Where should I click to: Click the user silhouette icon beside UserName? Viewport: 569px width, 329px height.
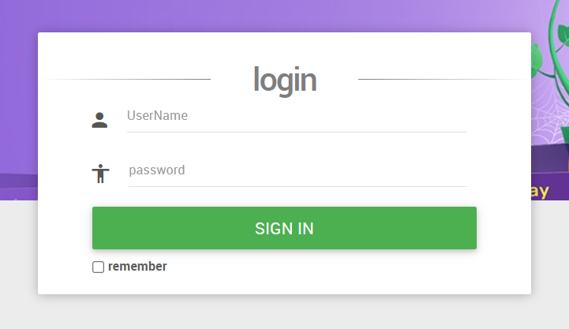99,120
